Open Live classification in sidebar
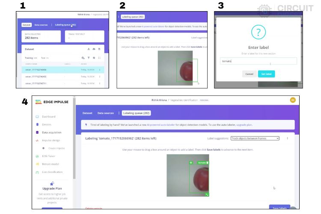 [52, 172]
